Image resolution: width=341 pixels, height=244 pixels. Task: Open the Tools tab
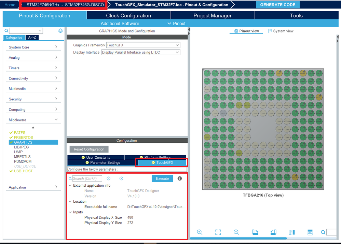[x=297, y=15]
